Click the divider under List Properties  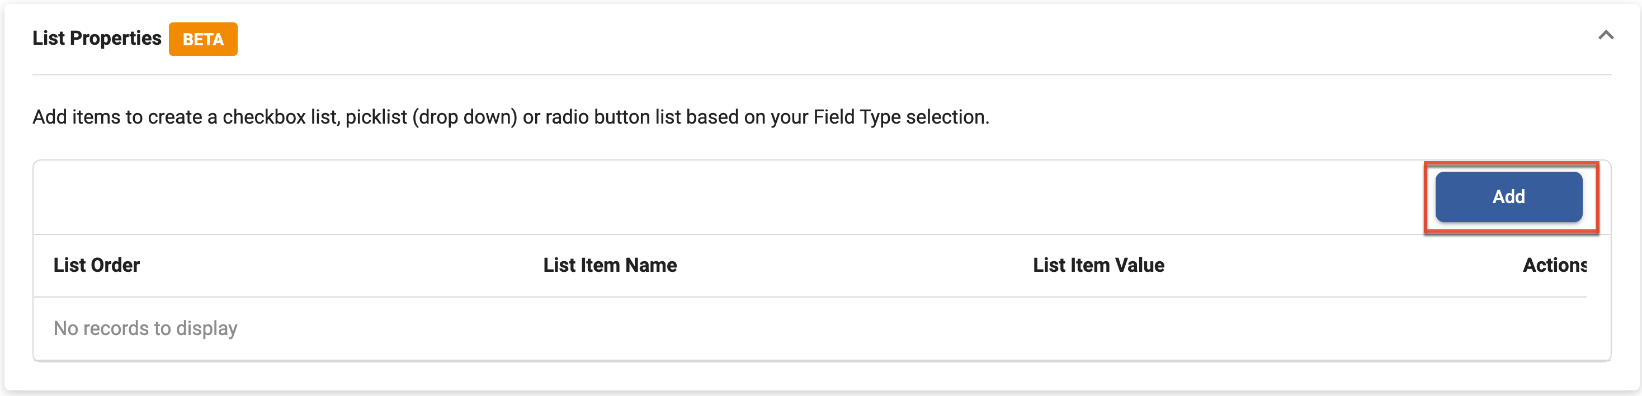click(821, 76)
